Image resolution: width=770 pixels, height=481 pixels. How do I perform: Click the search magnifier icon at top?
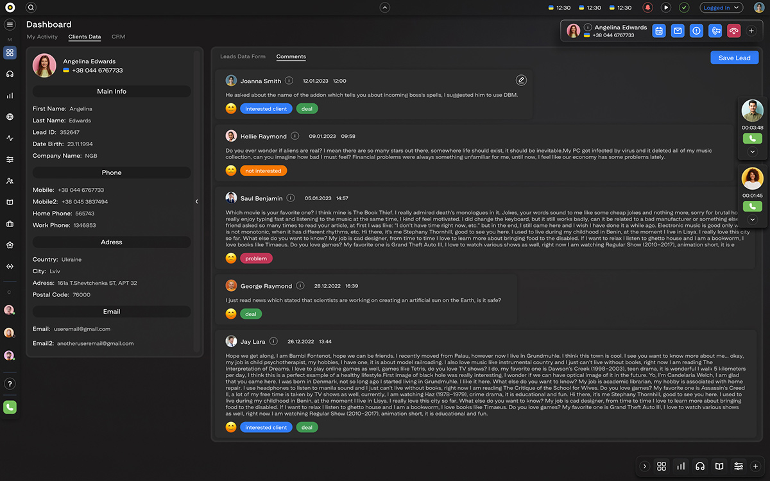tap(31, 8)
